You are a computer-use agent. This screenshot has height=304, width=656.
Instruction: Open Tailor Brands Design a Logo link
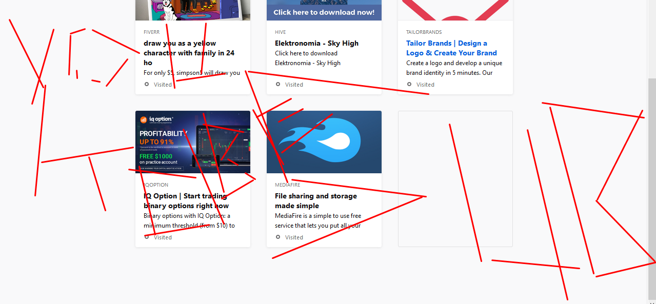pos(451,48)
